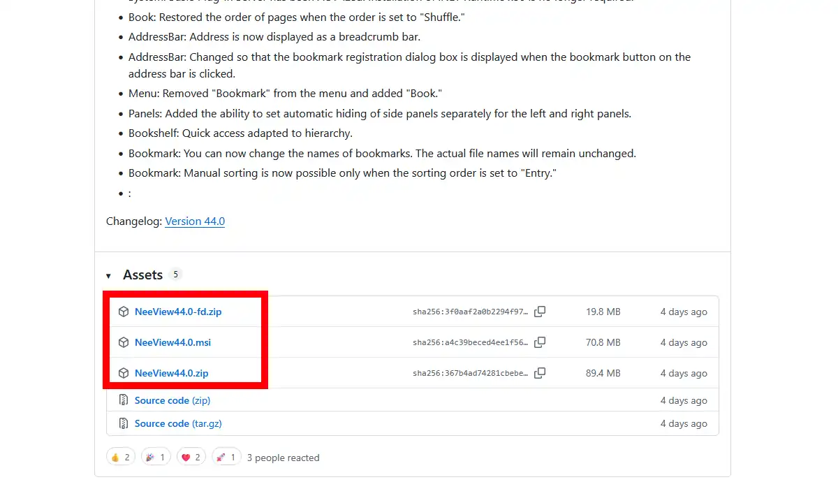Click the file icon beside Source code (zip)

(124, 400)
